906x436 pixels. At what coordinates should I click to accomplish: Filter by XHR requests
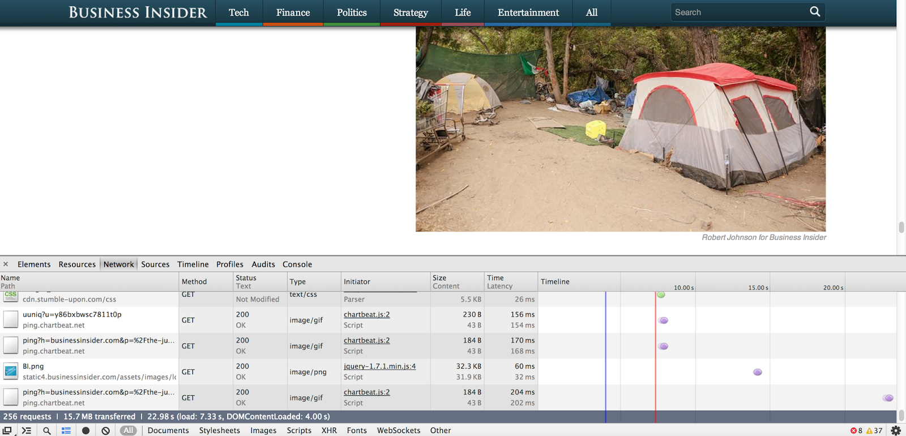pyautogui.click(x=329, y=430)
